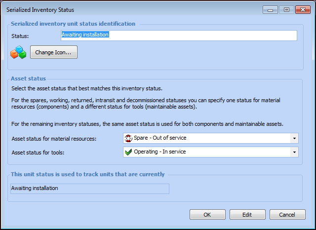Close the Serialized Inventory Status window
The height and width of the screenshot is (230, 316).
302,9
